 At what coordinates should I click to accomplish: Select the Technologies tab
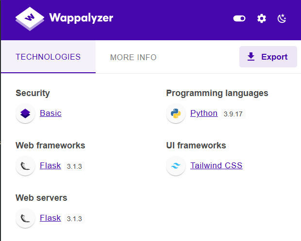click(x=48, y=57)
